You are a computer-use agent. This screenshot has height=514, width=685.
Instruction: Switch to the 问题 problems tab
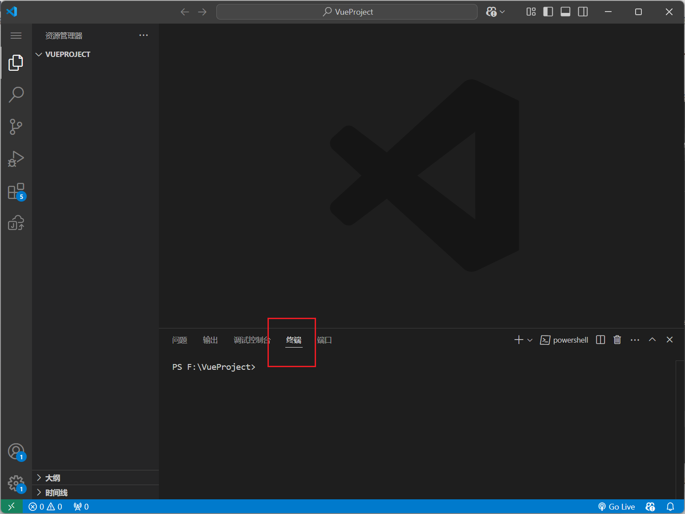coord(180,340)
